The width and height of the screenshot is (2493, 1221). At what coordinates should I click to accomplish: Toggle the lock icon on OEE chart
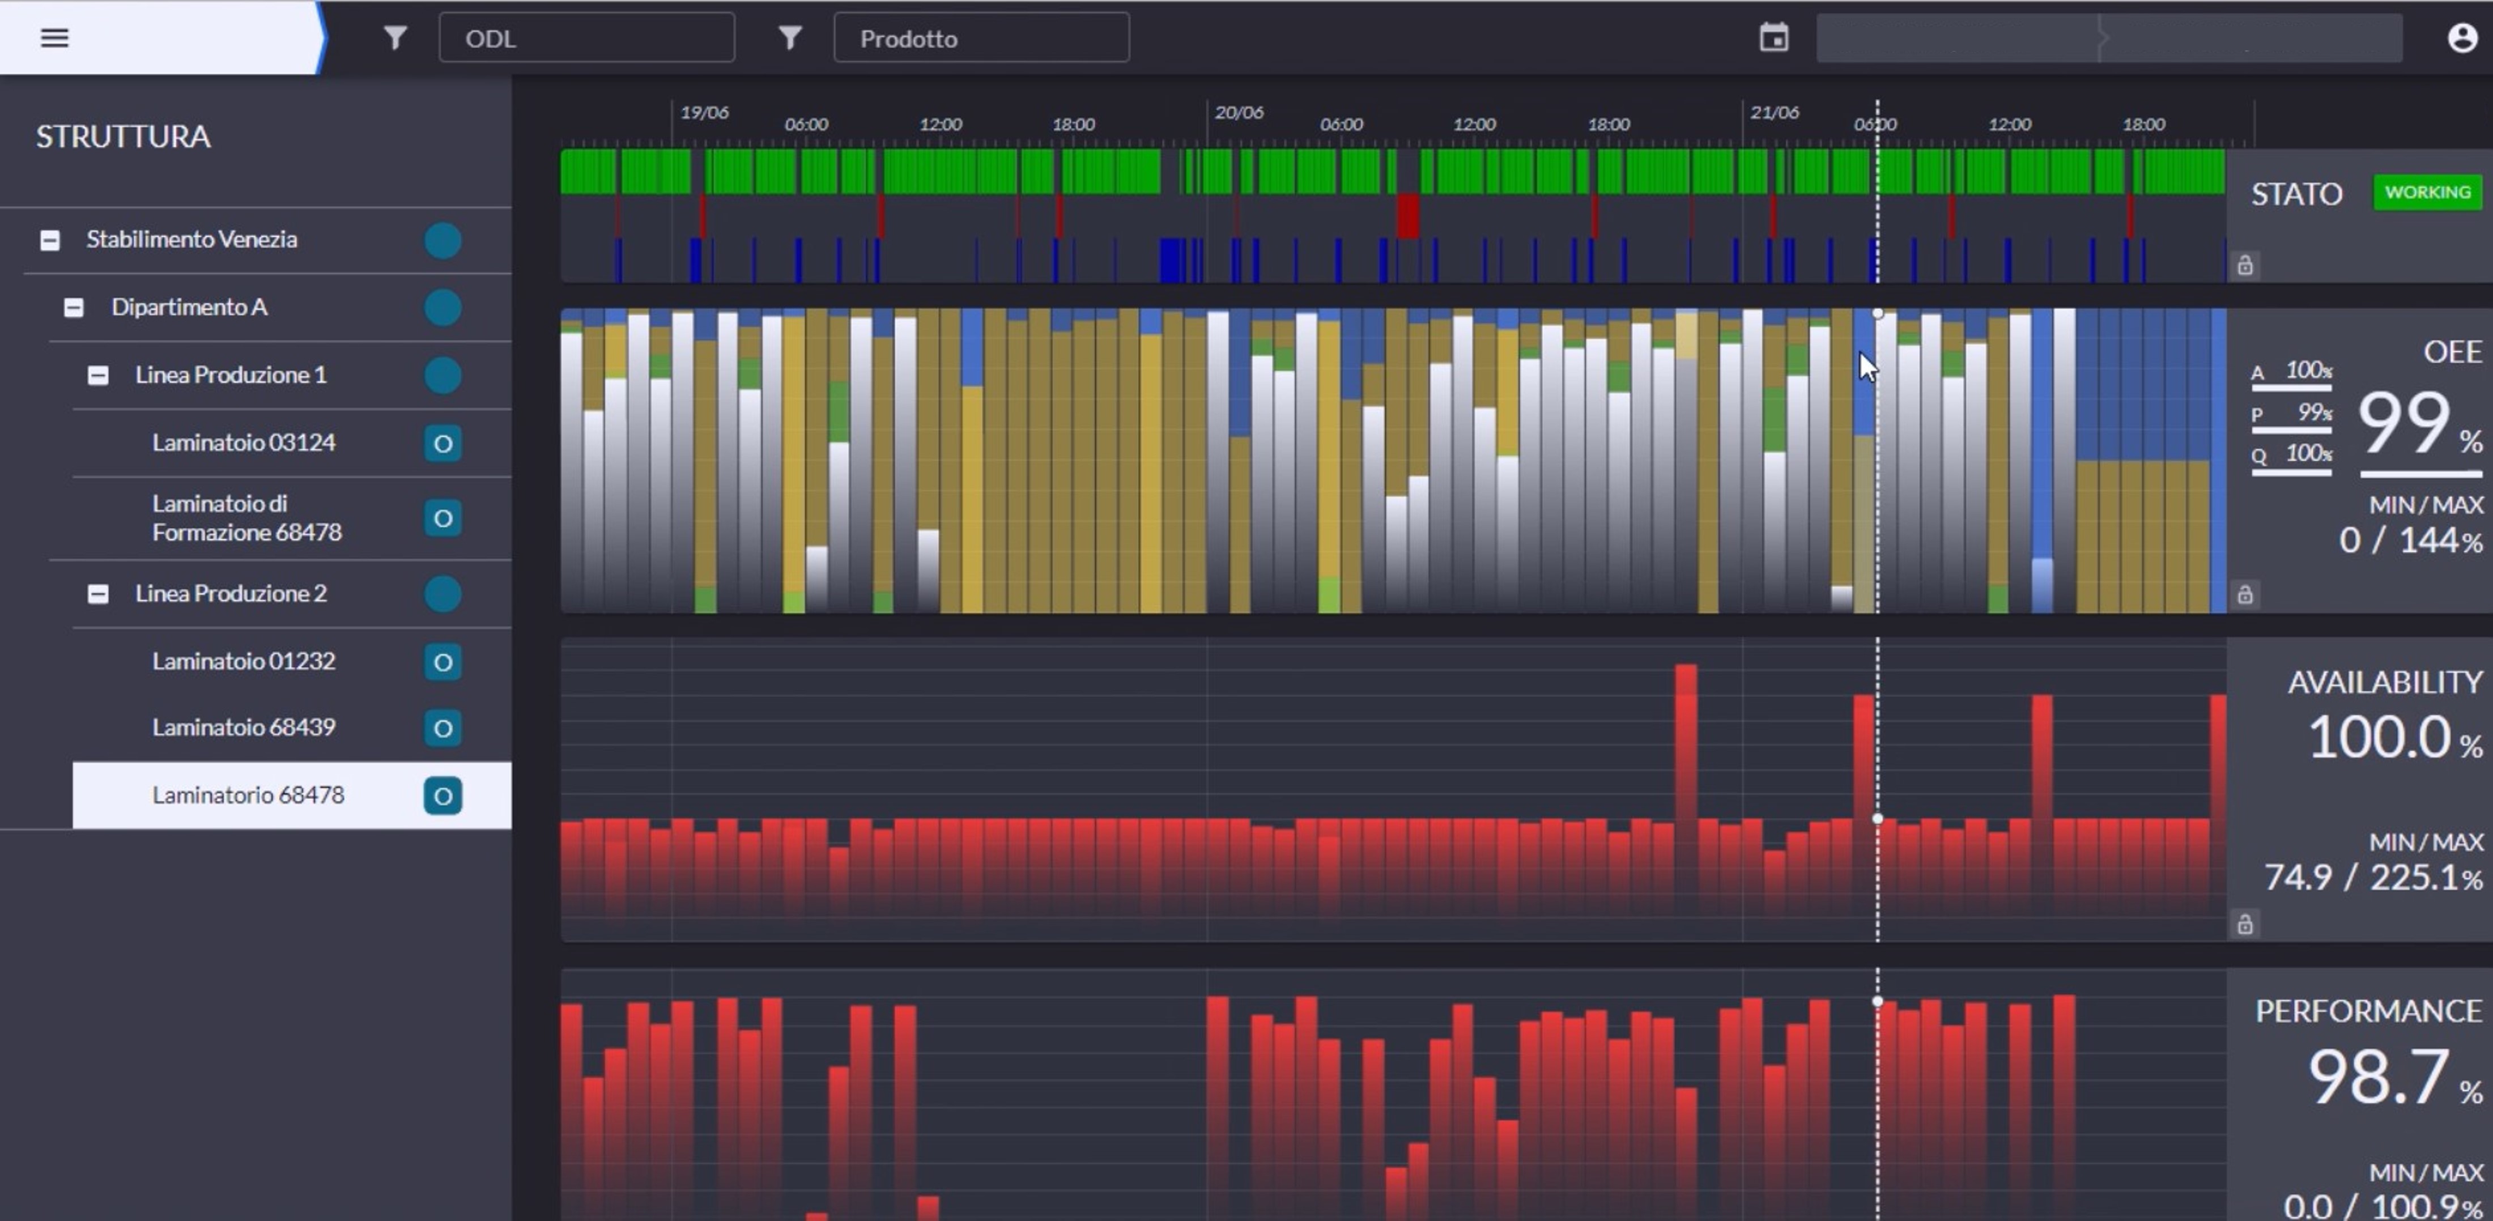coord(2245,594)
